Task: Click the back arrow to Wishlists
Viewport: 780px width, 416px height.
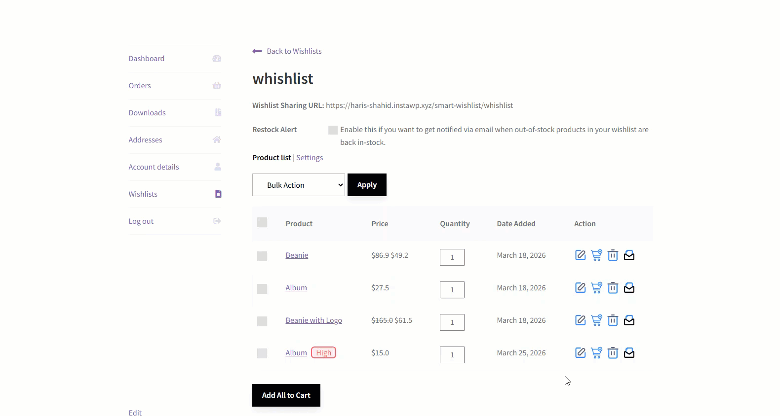Action: click(x=257, y=51)
